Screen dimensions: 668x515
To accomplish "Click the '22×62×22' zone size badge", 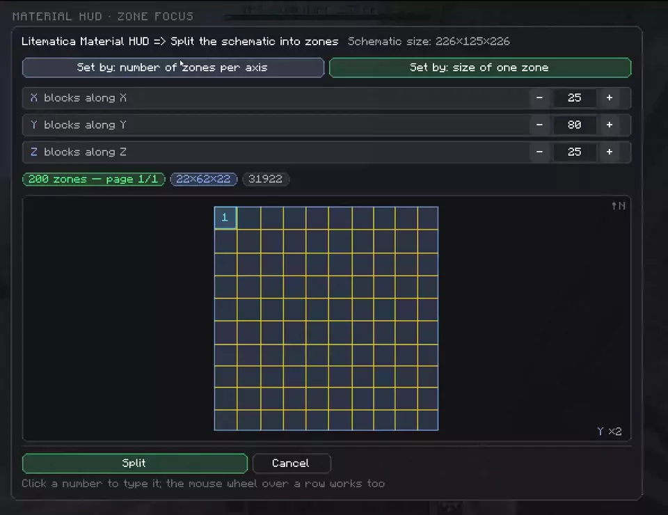I will [x=204, y=179].
